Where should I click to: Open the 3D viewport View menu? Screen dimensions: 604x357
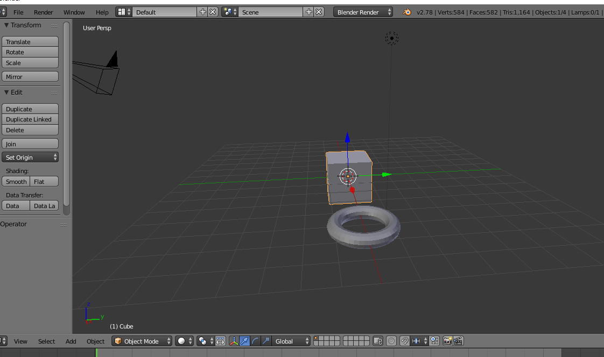(x=20, y=341)
